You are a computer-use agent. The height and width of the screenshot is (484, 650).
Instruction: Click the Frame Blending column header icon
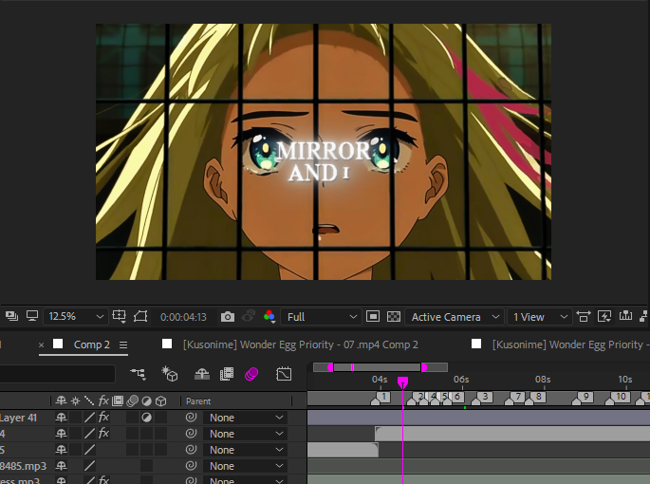[118, 401]
